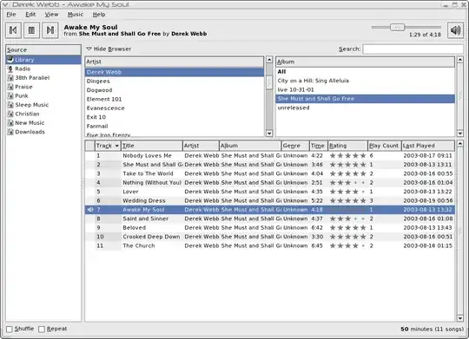The image size is (469, 339).
Task: Open the Music menu
Action: pos(76,15)
